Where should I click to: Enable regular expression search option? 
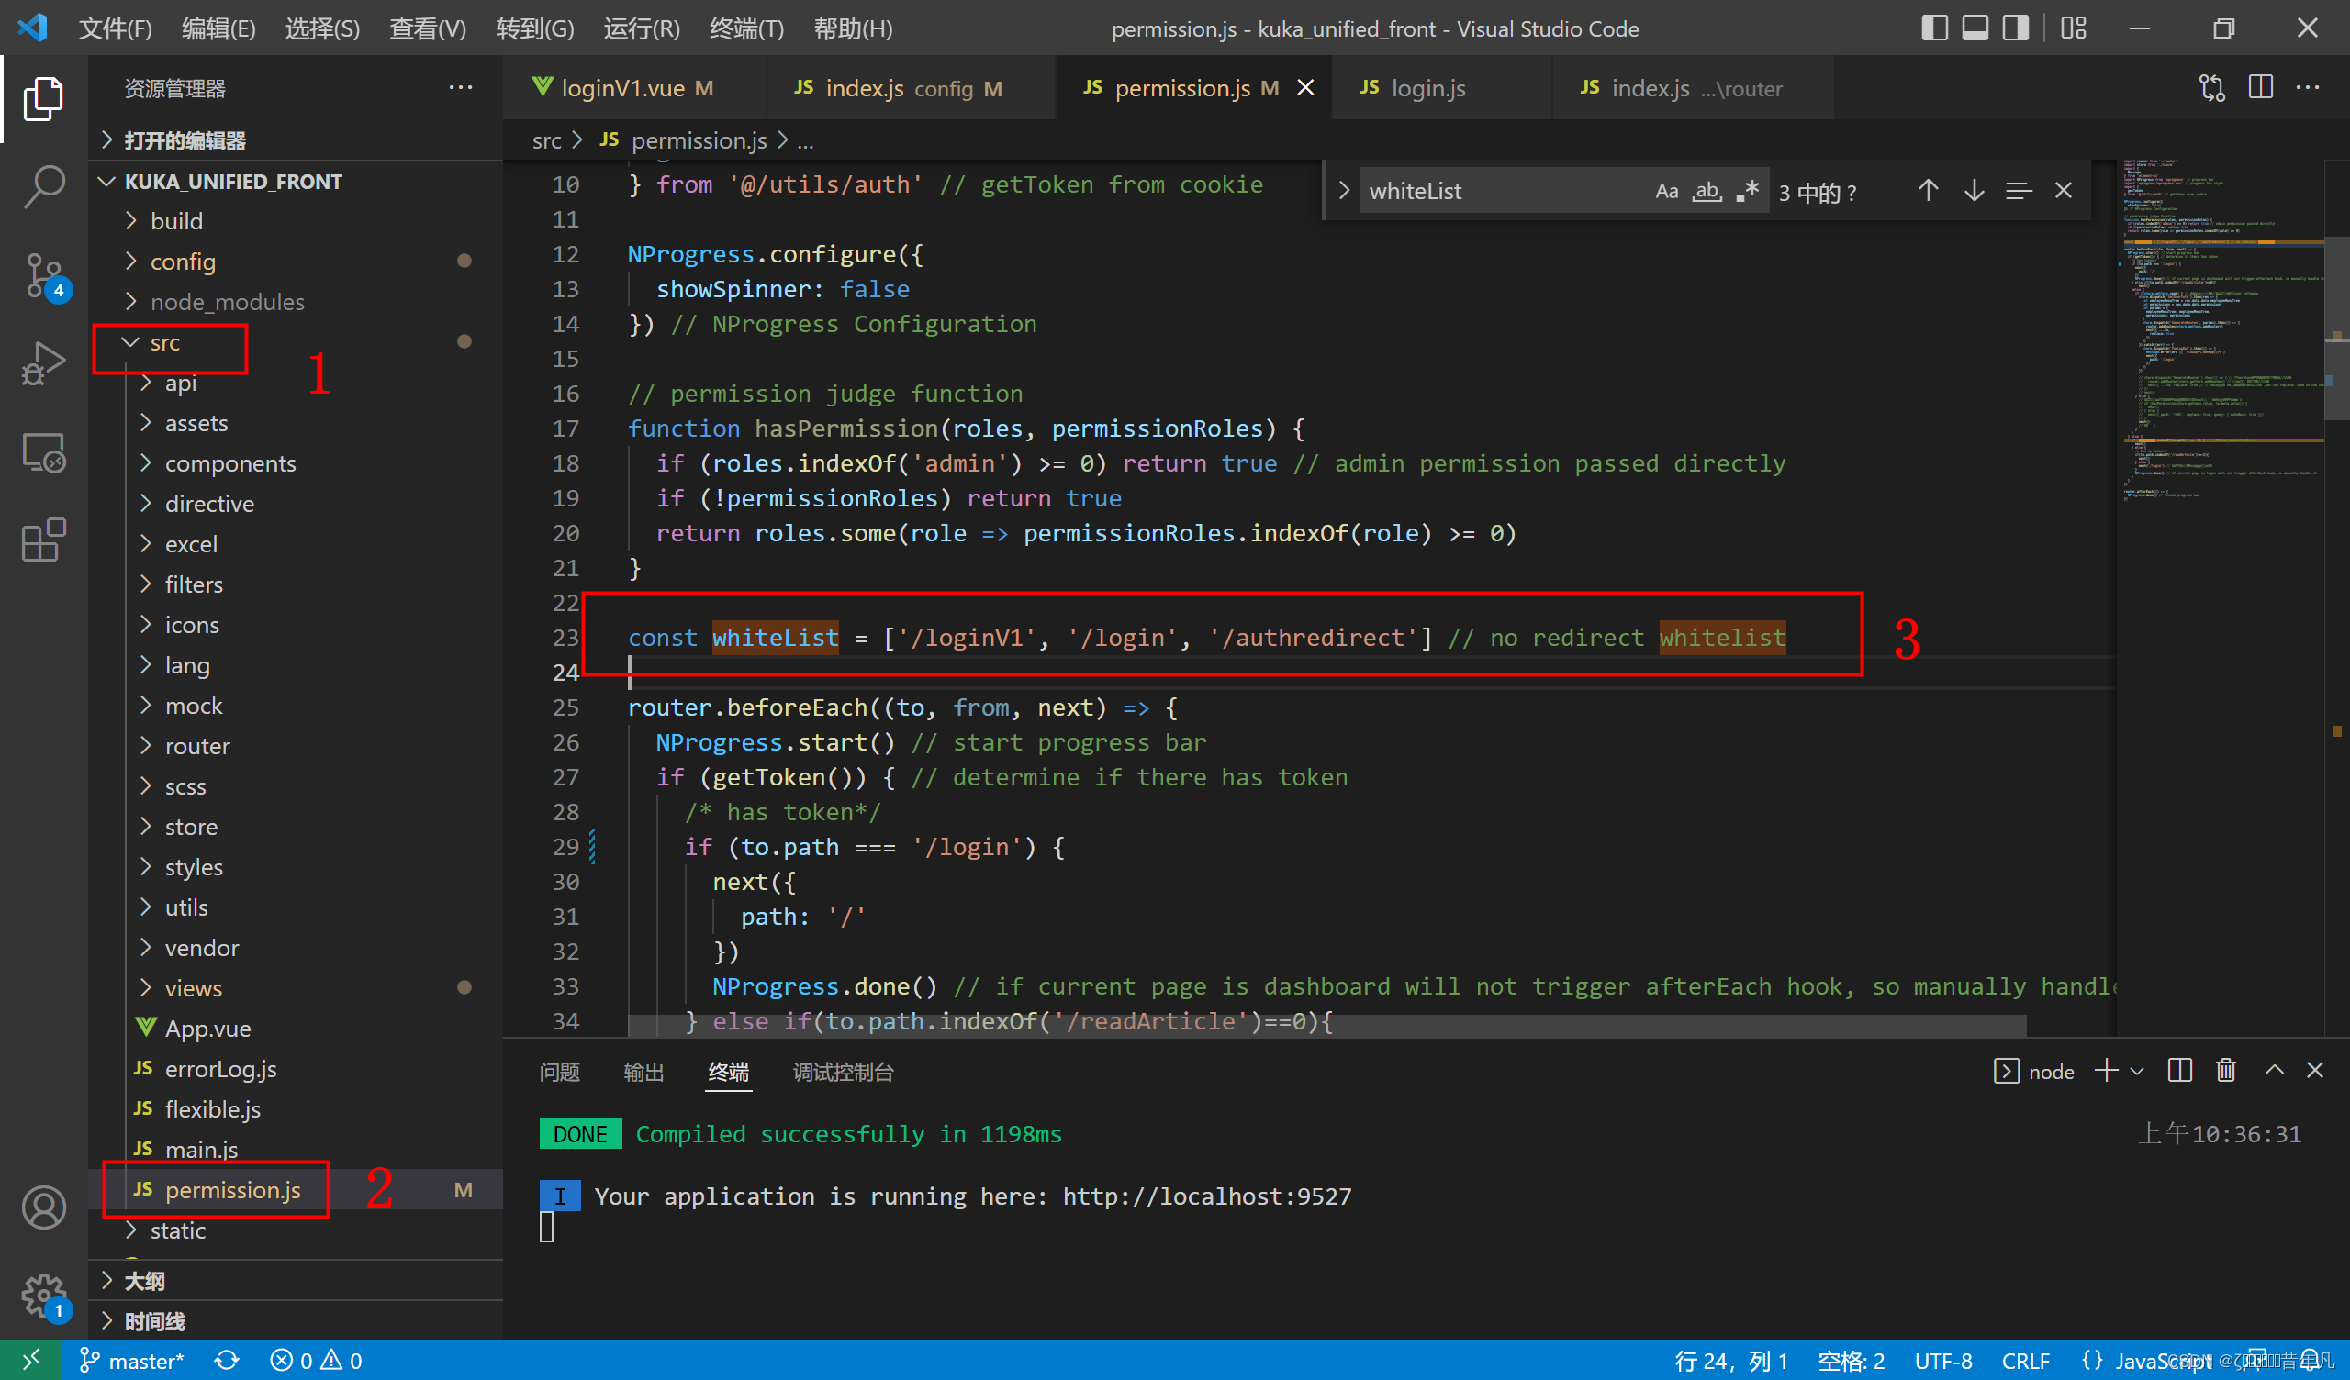1748,191
